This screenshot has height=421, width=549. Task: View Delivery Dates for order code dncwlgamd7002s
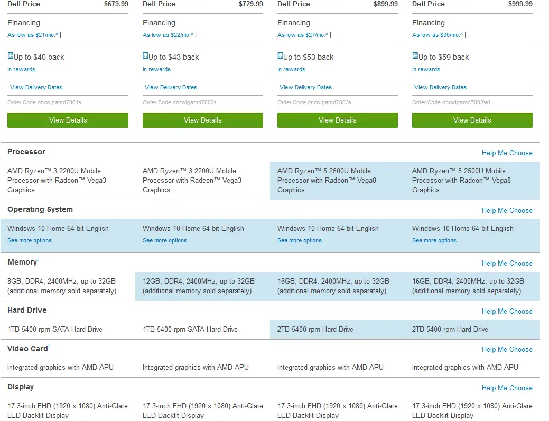pos(171,87)
